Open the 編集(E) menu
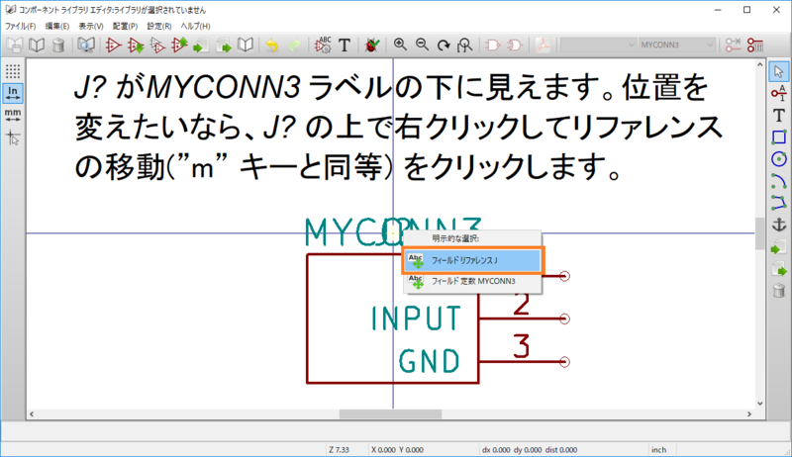Screen dimensions: 792x457 (57, 26)
